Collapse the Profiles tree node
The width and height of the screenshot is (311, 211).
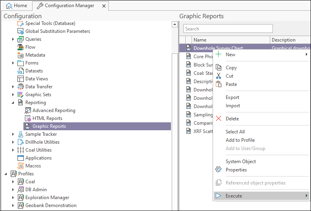tap(6, 174)
